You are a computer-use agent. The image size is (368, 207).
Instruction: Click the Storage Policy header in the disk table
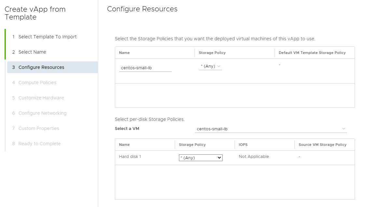pyautogui.click(x=192, y=145)
